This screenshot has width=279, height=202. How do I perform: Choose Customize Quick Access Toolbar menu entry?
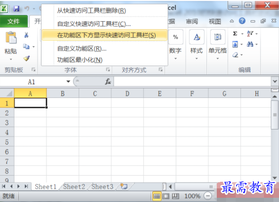click(105, 24)
